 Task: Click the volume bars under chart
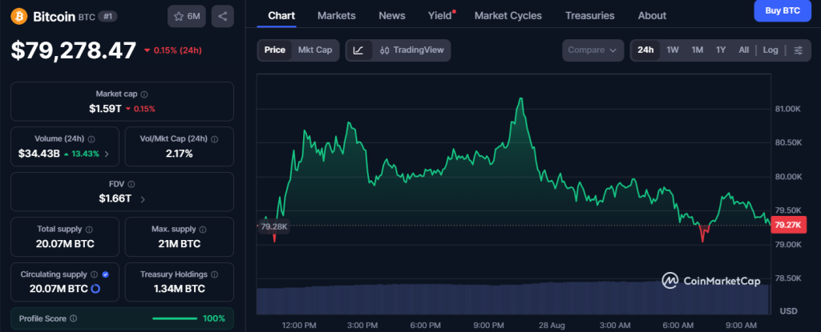pyautogui.click(x=513, y=298)
